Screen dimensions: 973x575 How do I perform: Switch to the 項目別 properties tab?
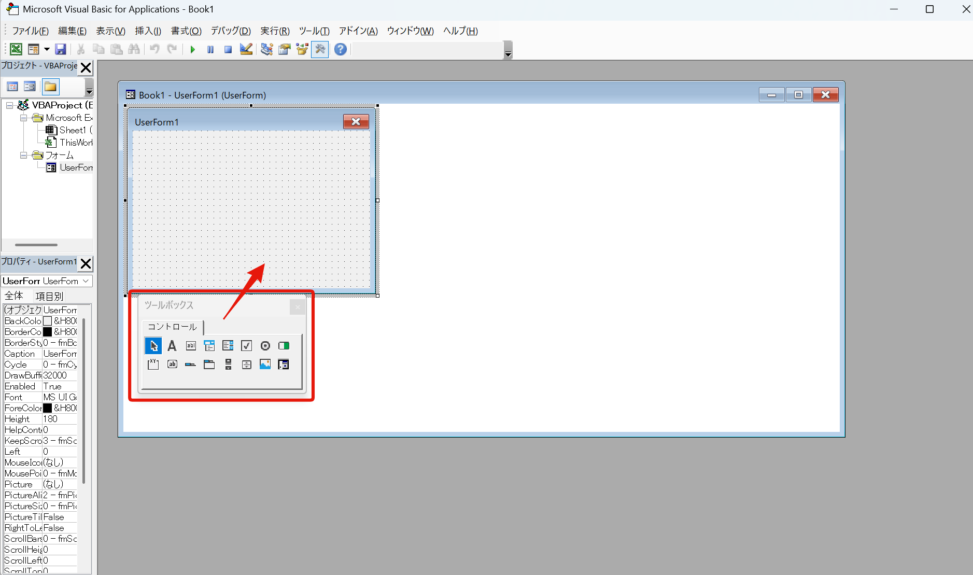click(x=49, y=296)
